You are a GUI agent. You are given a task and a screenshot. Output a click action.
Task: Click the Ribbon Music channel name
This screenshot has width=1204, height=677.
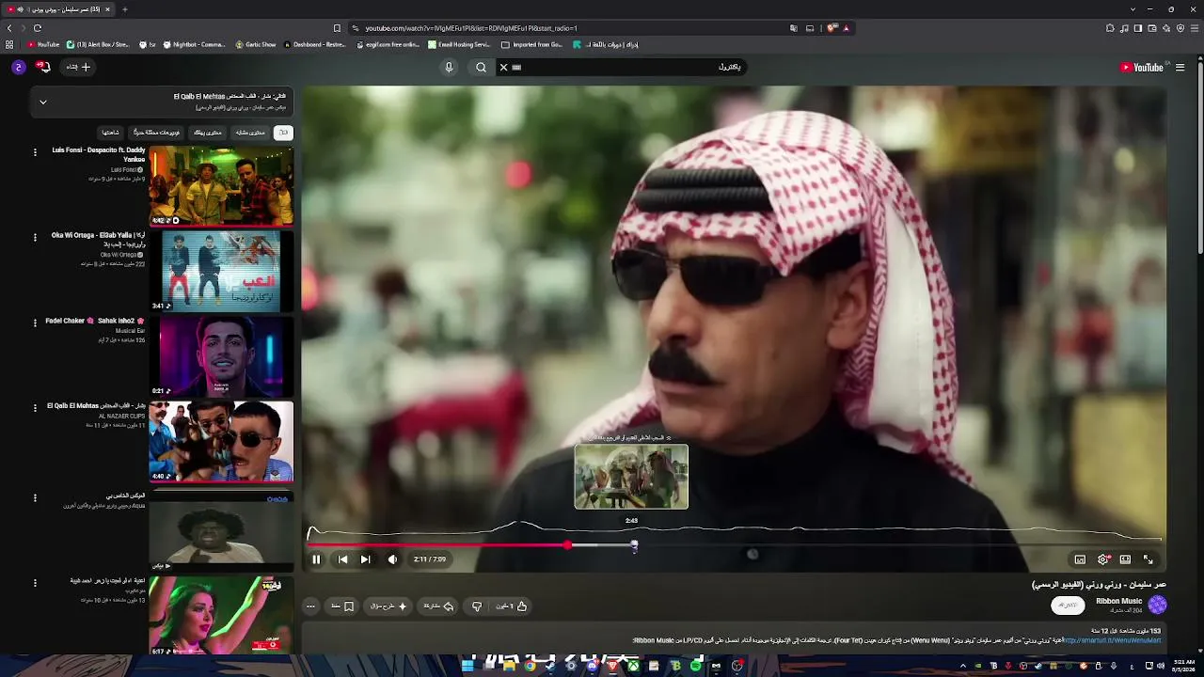point(1119,601)
